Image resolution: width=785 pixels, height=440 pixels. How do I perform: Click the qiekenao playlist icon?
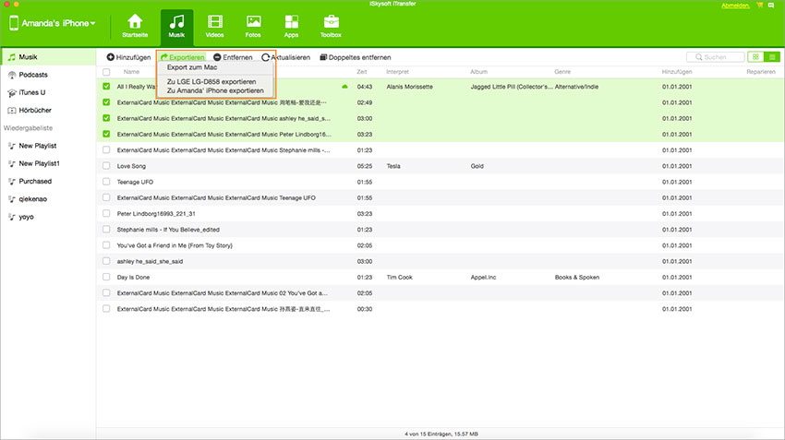11,199
